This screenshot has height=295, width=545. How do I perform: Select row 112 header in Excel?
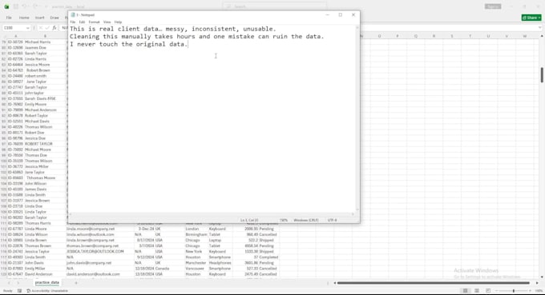[x=3, y=229]
